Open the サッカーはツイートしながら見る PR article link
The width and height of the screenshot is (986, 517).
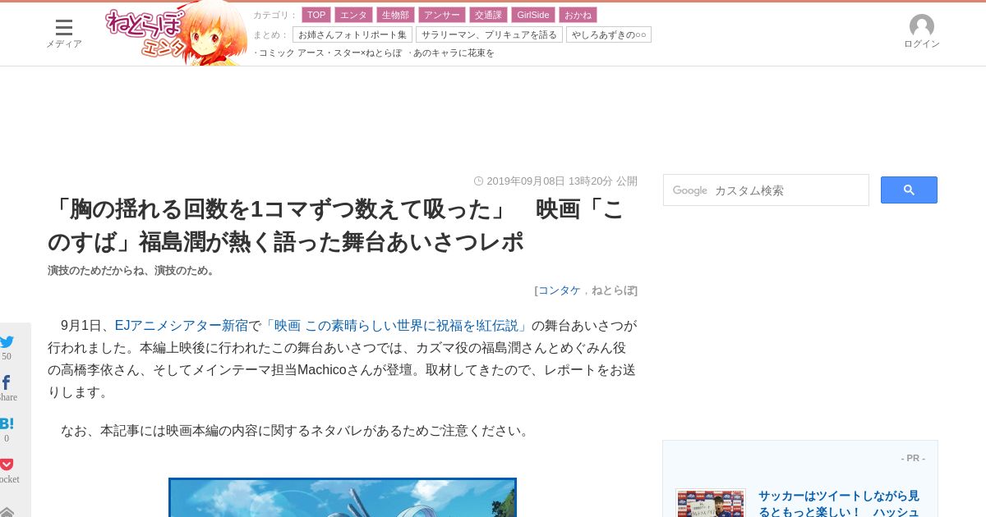[839, 504]
